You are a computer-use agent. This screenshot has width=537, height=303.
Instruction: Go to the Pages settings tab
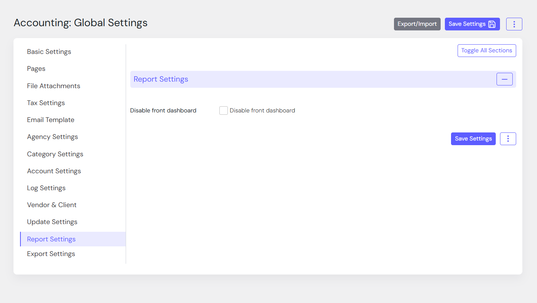click(36, 69)
